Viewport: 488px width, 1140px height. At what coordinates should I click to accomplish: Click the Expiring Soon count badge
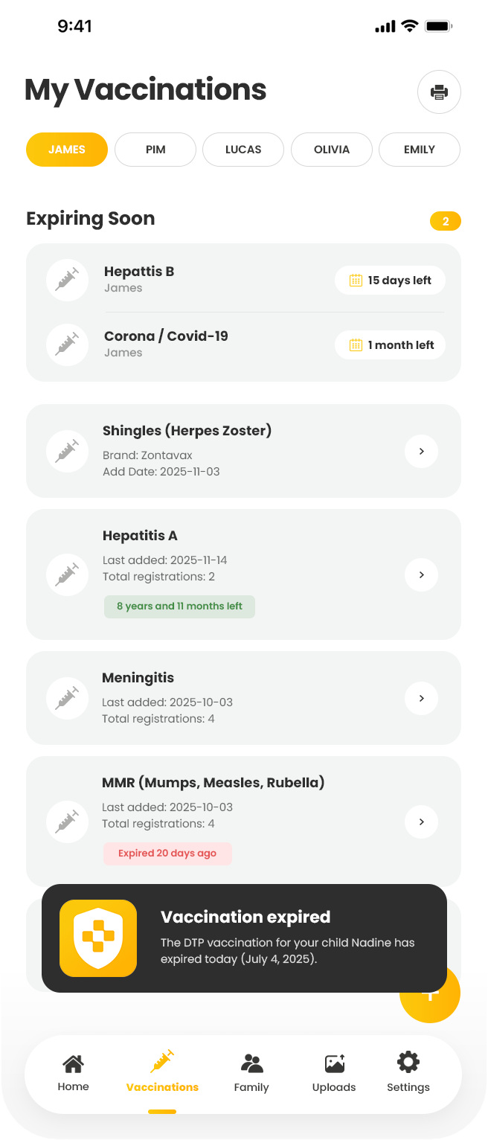(x=445, y=220)
